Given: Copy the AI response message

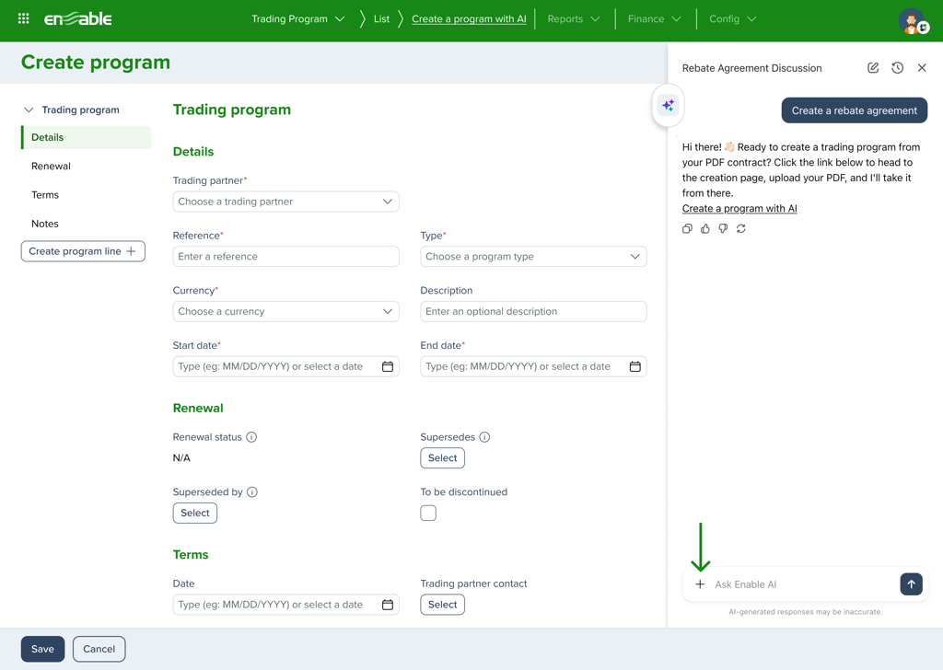Looking at the screenshot, I should (x=687, y=228).
